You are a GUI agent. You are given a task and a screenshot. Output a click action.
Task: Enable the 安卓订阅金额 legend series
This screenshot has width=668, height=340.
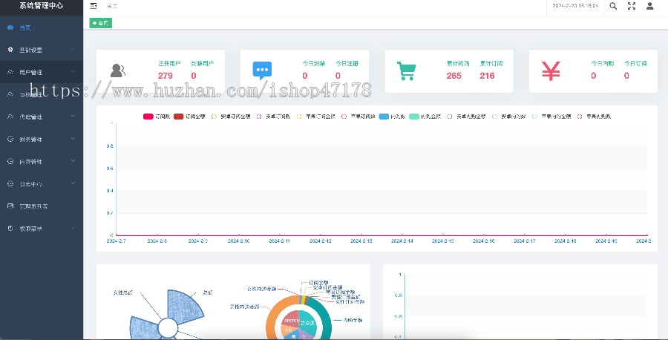click(231, 117)
